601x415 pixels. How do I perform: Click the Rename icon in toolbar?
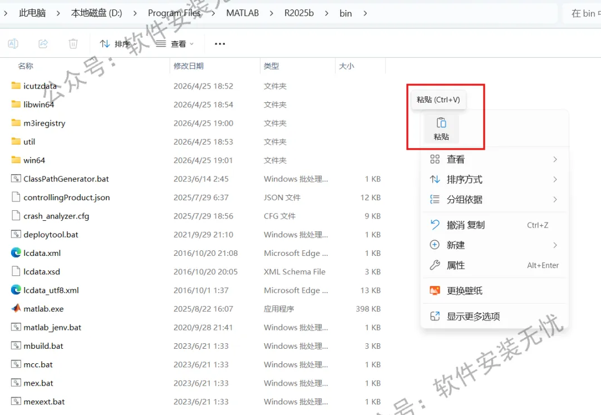point(13,44)
